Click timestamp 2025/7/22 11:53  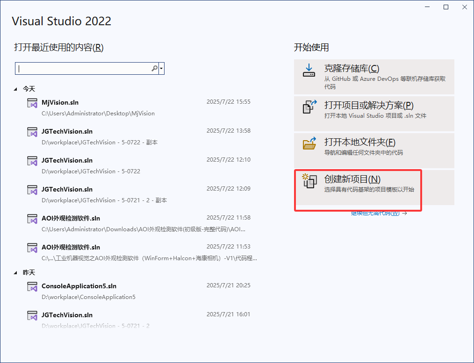228,247
